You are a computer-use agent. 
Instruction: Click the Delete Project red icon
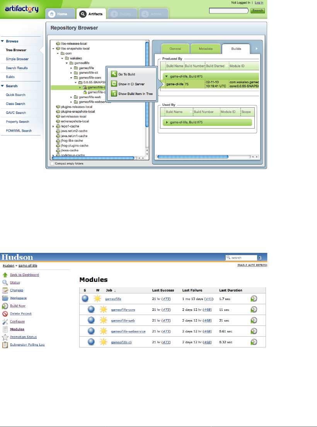(5, 314)
